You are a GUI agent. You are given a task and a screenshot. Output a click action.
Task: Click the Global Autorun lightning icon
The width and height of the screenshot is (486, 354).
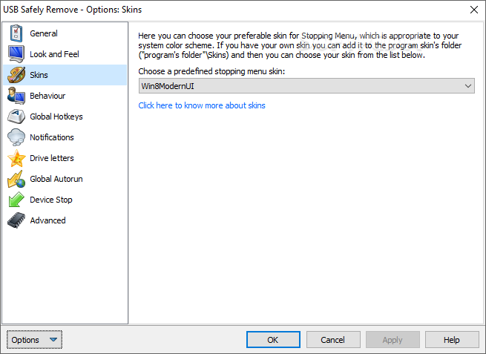[16, 179]
